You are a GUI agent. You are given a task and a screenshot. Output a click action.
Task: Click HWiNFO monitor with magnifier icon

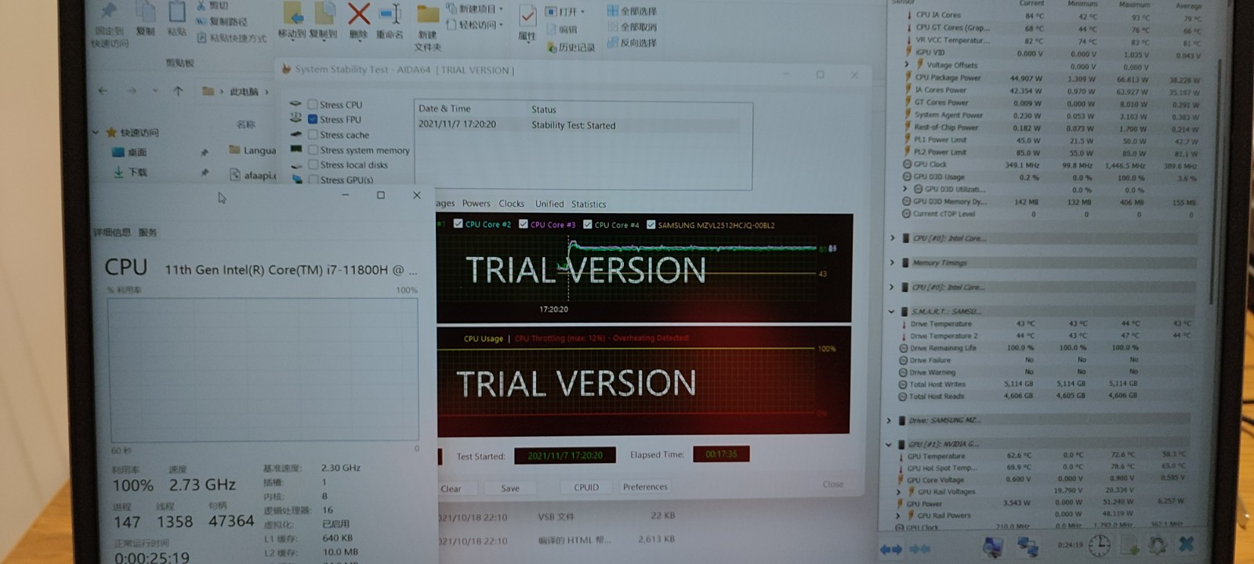(x=993, y=546)
